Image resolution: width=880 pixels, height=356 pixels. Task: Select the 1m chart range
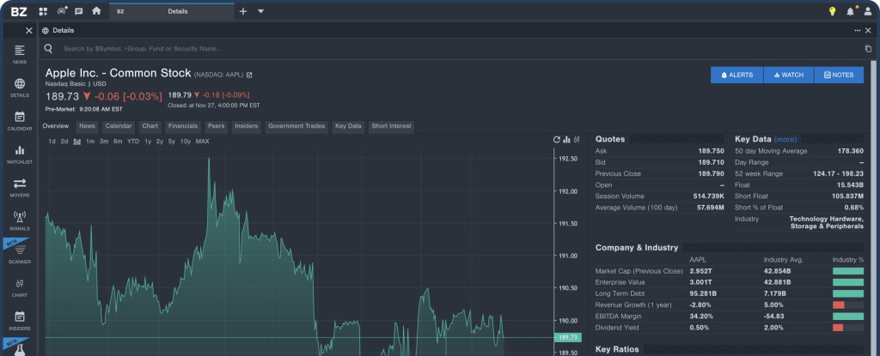(x=90, y=142)
